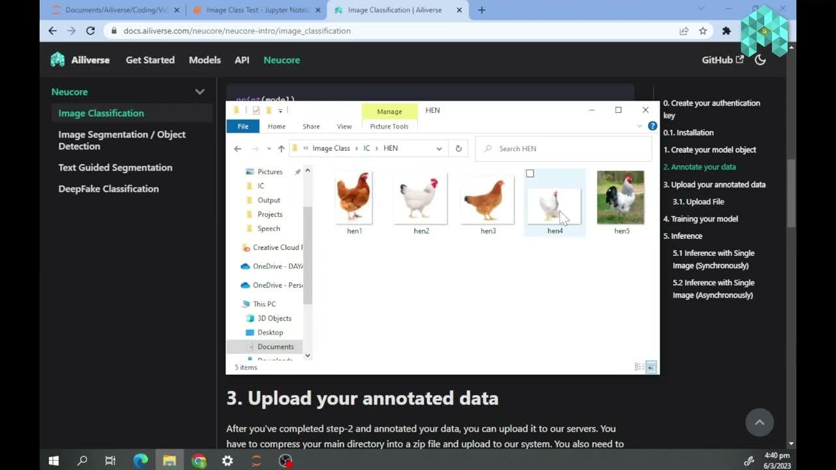Click the Search HEN input field
This screenshot has height=470, width=836.
click(564, 149)
